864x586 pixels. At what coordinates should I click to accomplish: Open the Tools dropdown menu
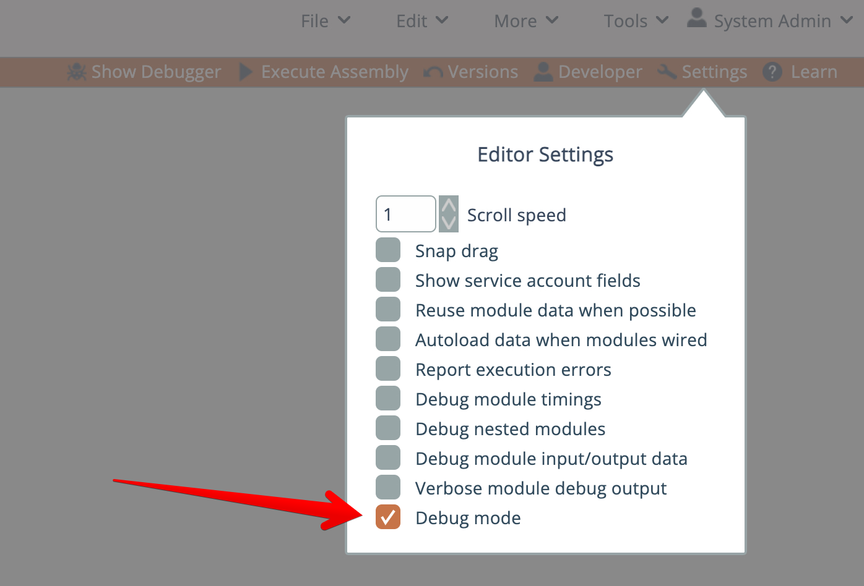click(636, 21)
